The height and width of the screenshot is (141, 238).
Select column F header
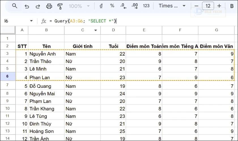point(180,30)
